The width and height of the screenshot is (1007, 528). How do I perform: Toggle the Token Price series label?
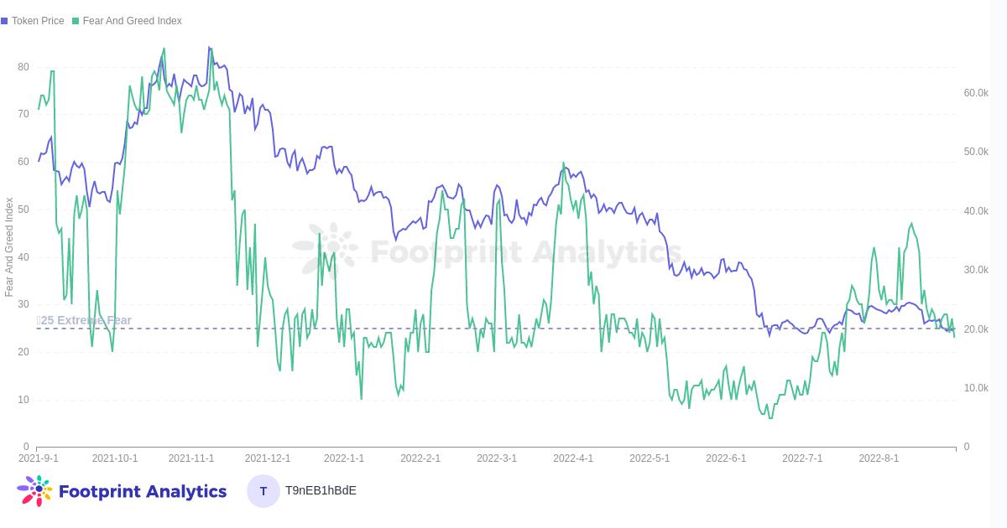click(38, 21)
